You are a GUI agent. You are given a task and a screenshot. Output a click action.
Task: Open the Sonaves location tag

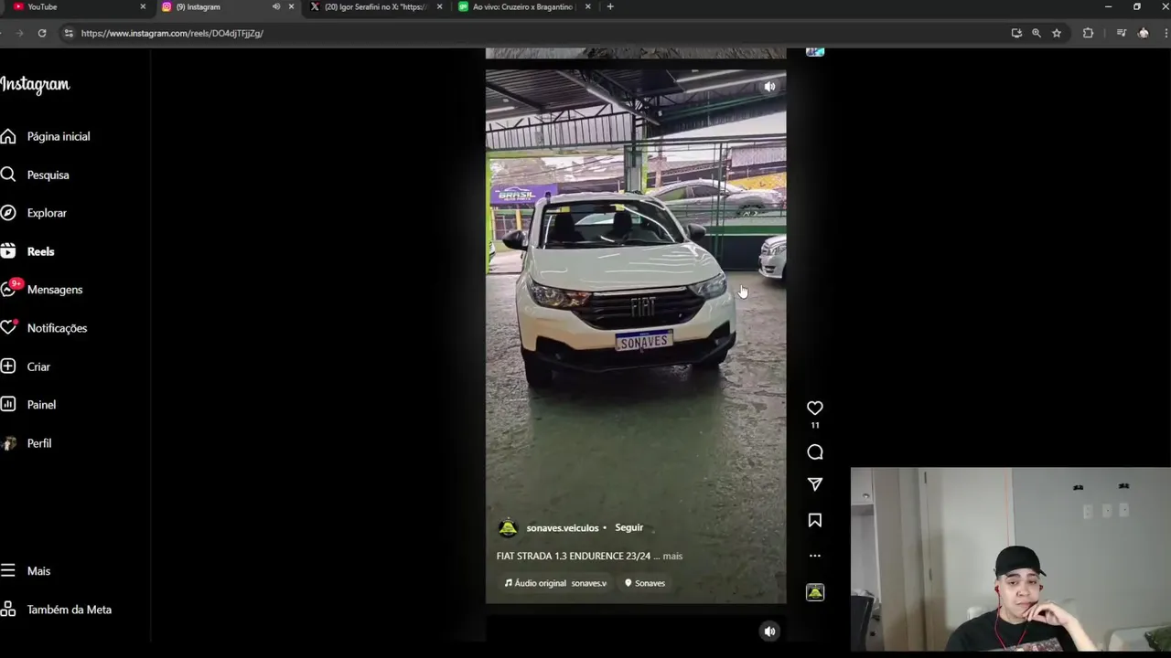coord(645,583)
